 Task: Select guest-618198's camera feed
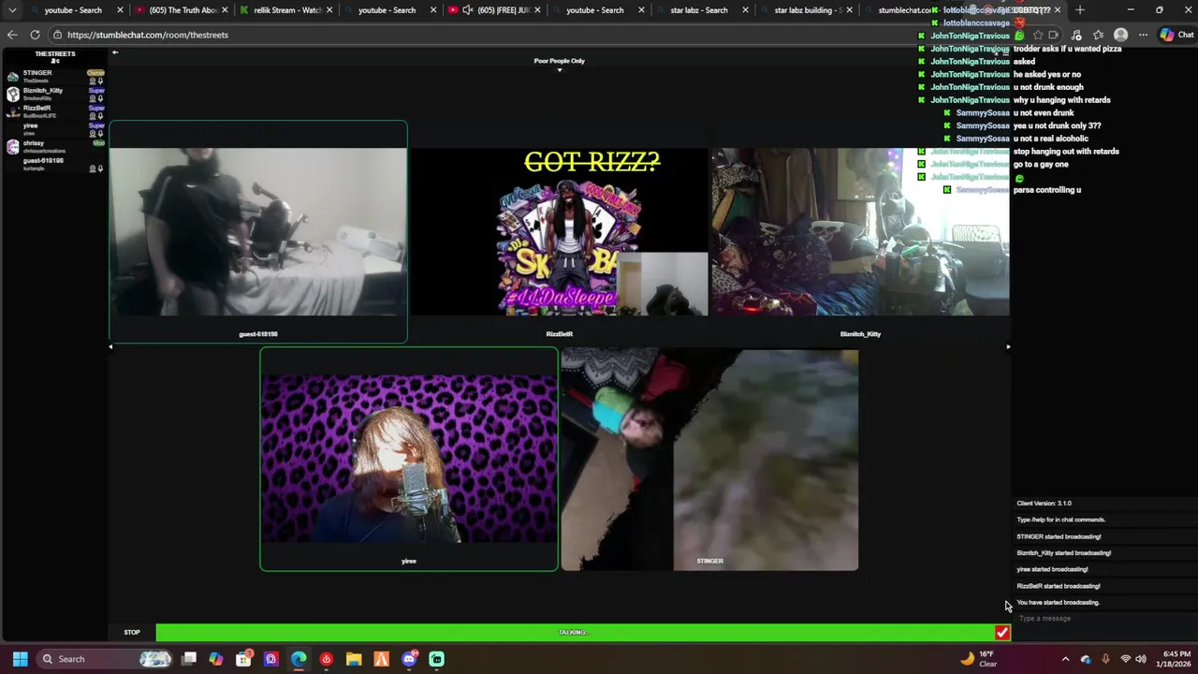(258, 231)
